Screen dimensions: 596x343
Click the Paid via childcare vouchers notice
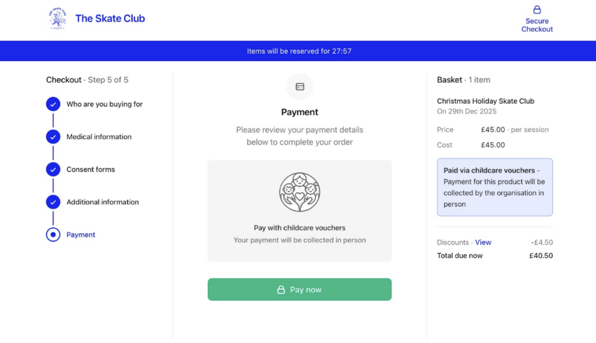pos(495,187)
